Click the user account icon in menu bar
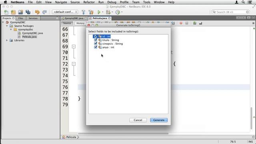256x144 pixels. click(236, 2)
